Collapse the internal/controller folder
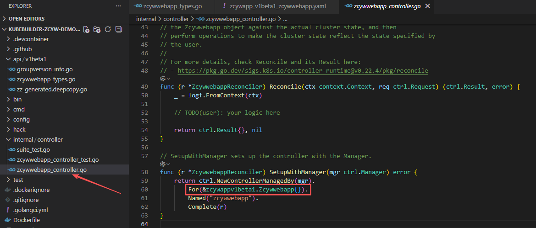This screenshot has width=536, height=228. pyautogui.click(x=38, y=139)
